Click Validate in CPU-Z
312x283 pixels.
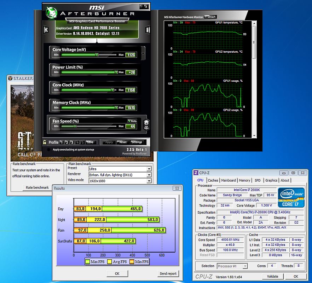point(273,276)
